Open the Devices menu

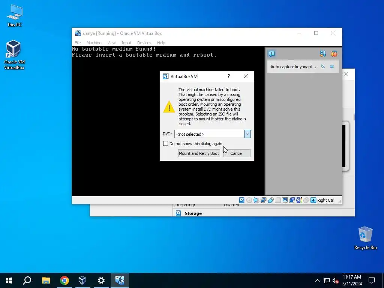tap(144, 43)
